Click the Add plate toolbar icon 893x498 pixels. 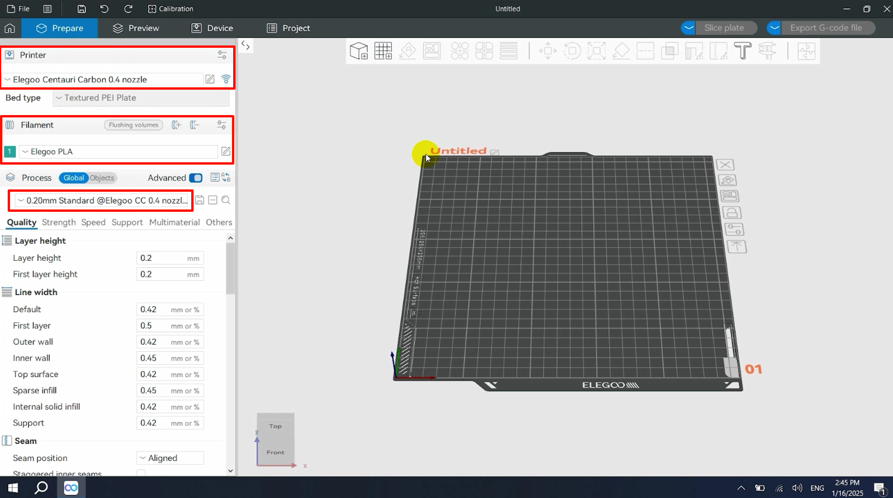pyautogui.click(x=383, y=51)
